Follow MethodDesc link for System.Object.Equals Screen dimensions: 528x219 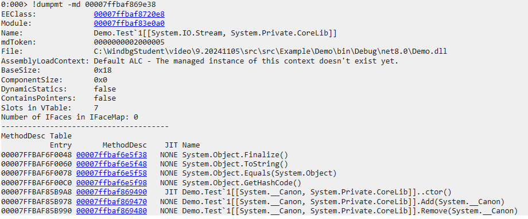tap(111, 173)
